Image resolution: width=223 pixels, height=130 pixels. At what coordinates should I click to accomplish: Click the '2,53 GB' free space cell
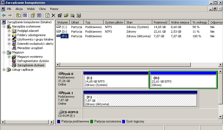coord(176,32)
